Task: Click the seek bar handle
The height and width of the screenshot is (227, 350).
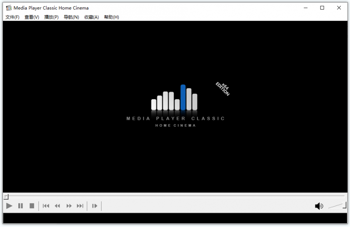Action: click(x=6, y=197)
